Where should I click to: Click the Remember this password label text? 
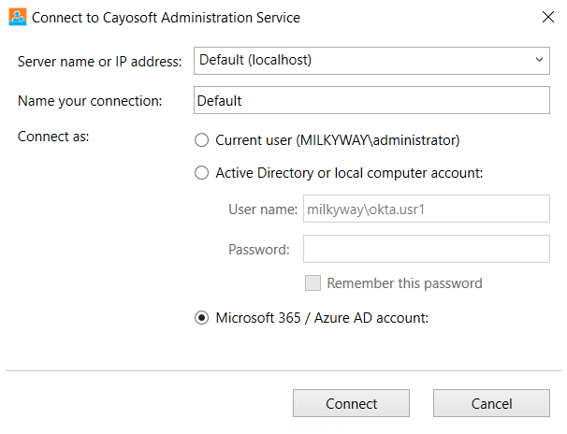(x=404, y=283)
